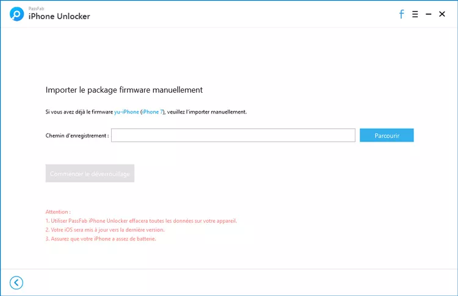Click warning about sufficient iPhone battery

(101, 239)
